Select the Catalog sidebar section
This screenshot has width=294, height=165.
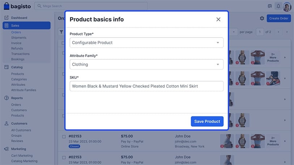click(17, 67)
